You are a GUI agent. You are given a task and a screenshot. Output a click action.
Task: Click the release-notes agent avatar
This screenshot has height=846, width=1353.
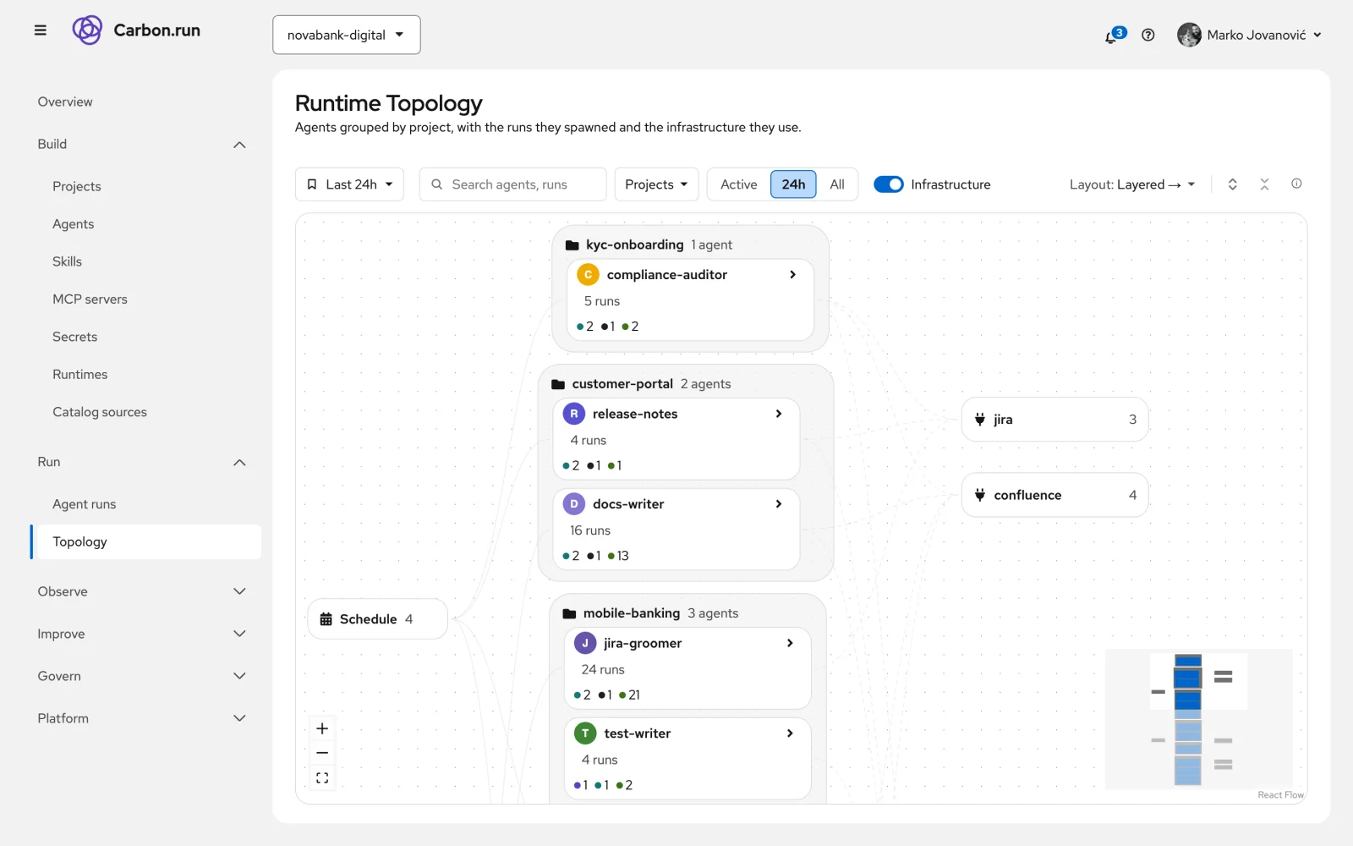[574, 414]
